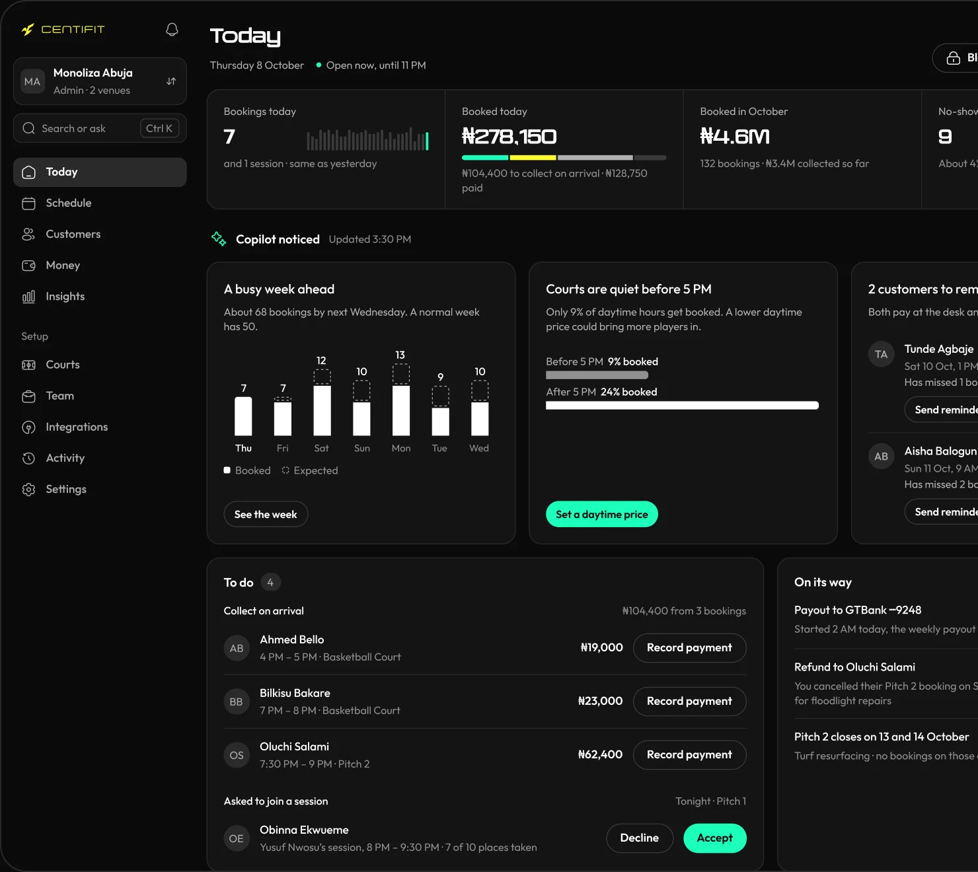Viewport: 978px width, 872px height.
Task: Decline Obinna Ekwueme's join request
Action: (x=640, y=838)
